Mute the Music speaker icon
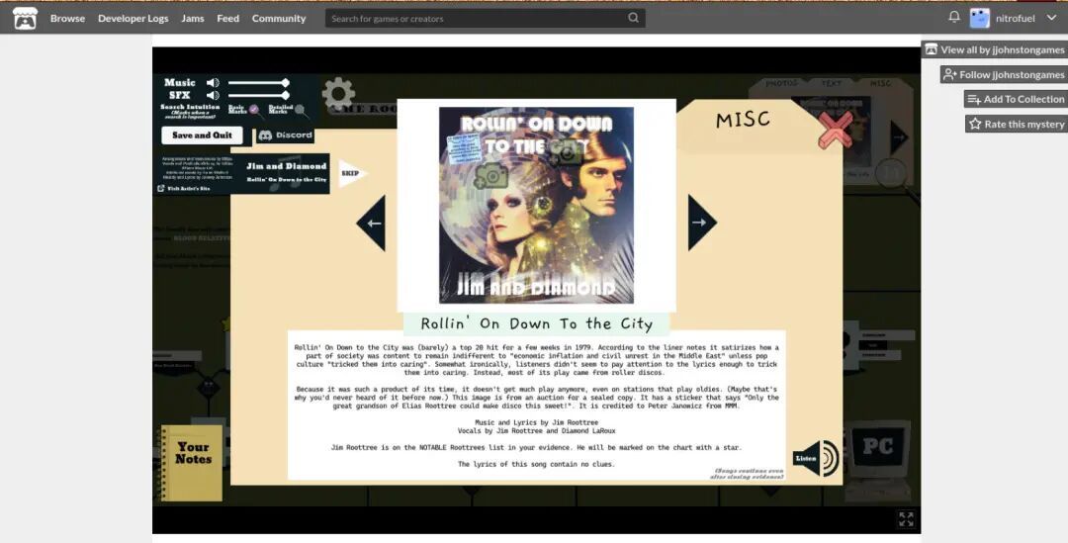Image resolution: width=1068 pixels, height=543 pixels. pyautogui.click(x=214, y=82)
